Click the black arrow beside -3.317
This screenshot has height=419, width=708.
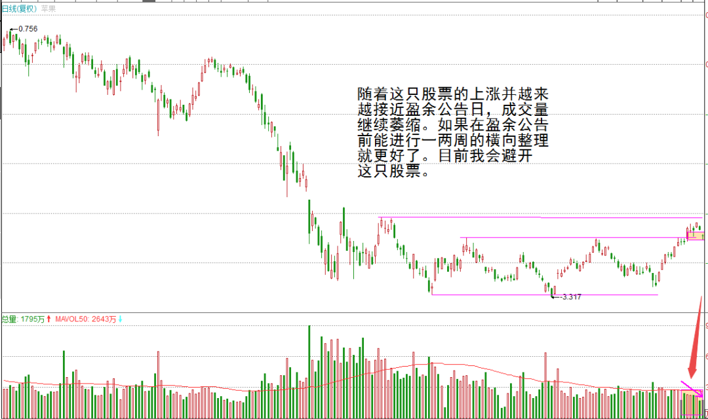click(x=555, y=297)
